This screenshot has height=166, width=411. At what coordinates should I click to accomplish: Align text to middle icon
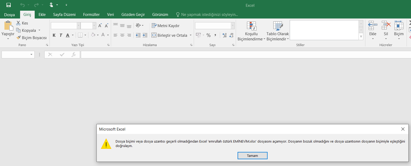point(122,26)
